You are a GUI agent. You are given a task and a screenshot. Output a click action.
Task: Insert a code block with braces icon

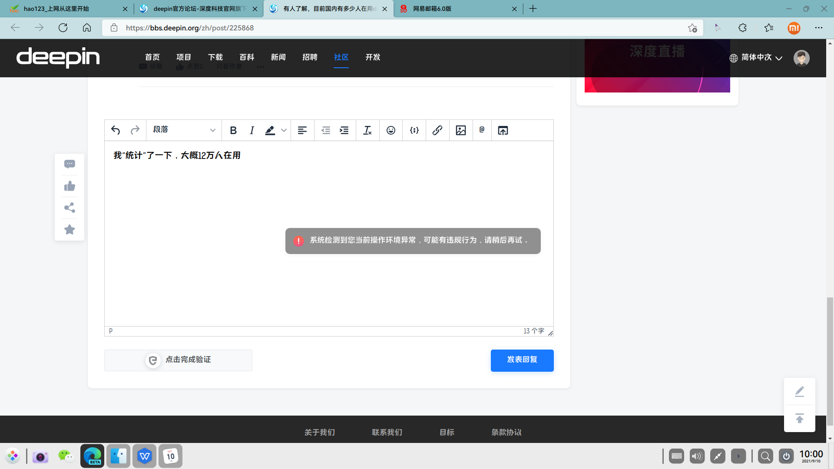414,130
